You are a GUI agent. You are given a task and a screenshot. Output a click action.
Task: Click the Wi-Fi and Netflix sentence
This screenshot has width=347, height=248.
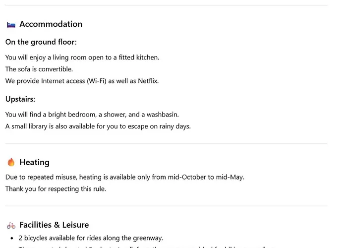coord(82,81)
